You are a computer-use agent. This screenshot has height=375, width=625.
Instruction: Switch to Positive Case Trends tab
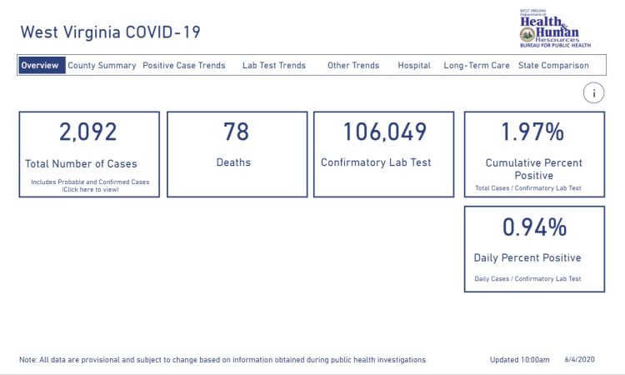tap(184, 65)
